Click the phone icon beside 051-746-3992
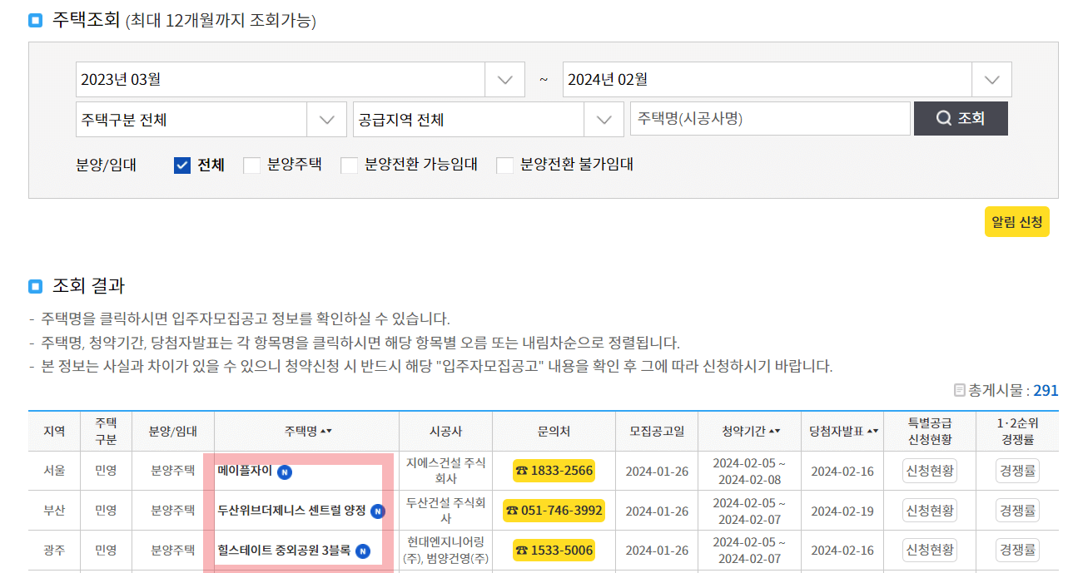This screenshot has height=573, width=1073. point(512,511)
